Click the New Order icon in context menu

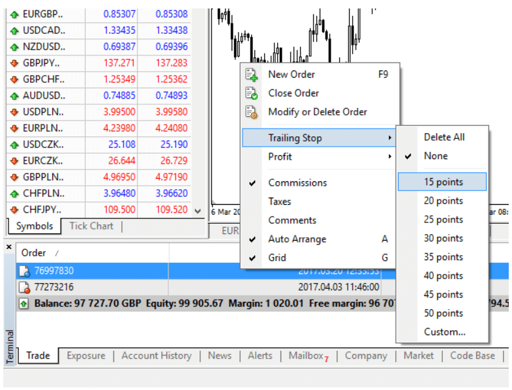point(252,74)
